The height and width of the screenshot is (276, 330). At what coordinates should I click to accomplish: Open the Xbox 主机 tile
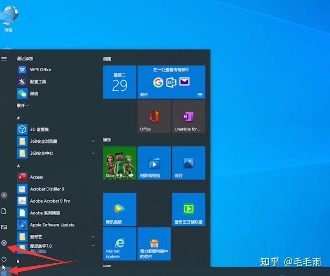[x=119, y=163]
